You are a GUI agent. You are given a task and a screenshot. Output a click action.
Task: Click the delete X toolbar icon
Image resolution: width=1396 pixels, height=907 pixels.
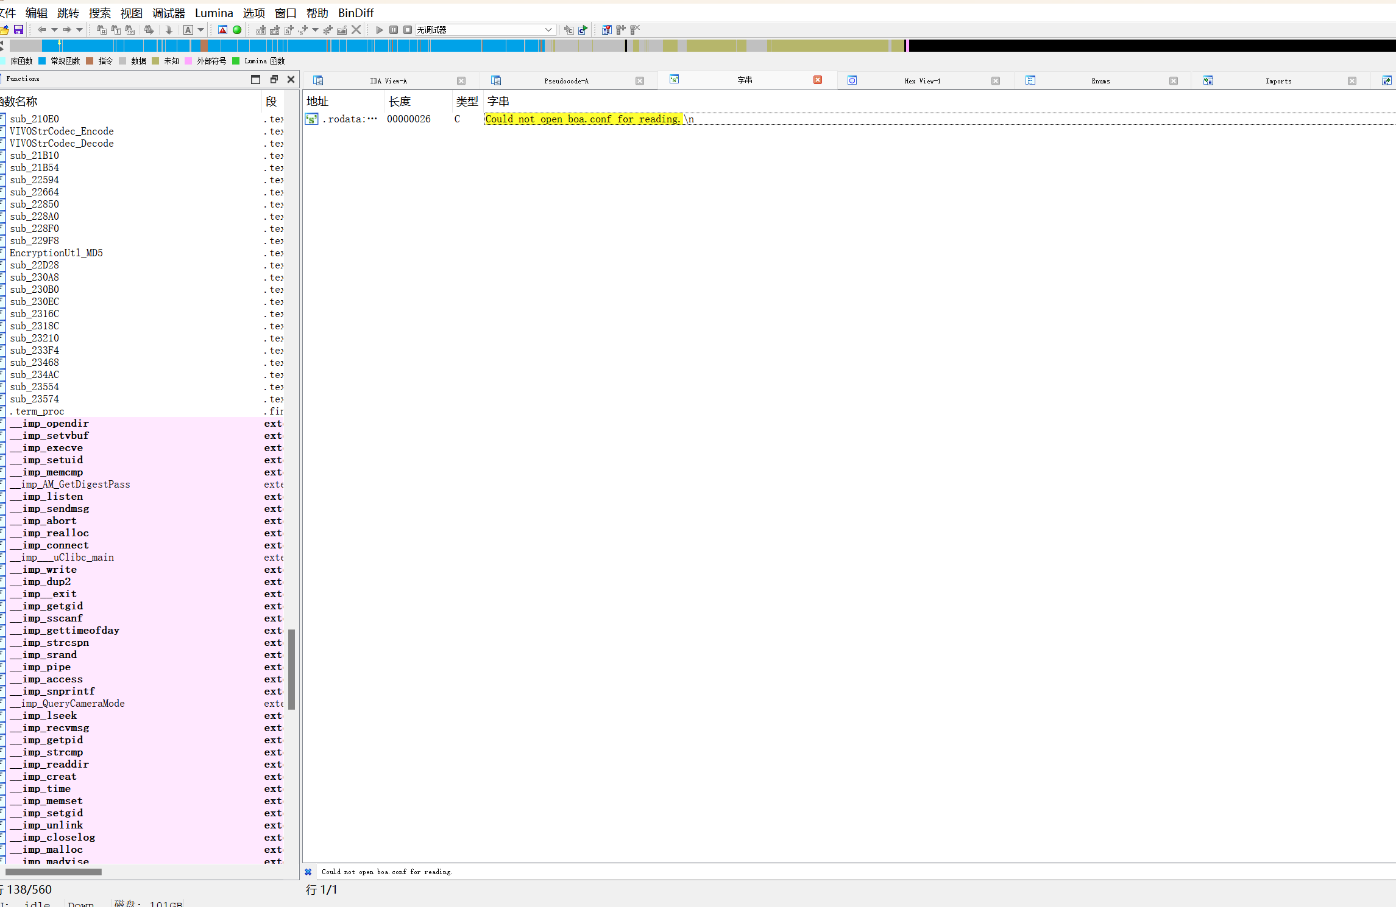point(356,30)
